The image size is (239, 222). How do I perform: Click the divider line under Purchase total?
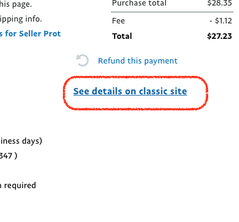[x=172, y=12]
